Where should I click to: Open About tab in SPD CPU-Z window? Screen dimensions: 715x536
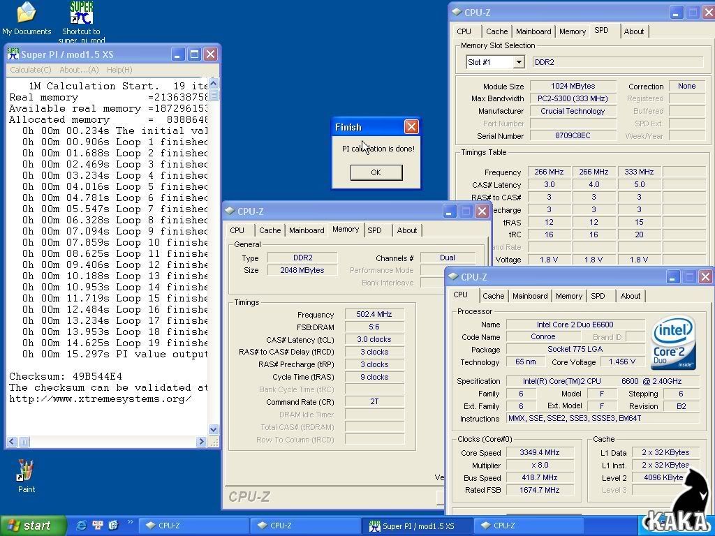[634, 31]
